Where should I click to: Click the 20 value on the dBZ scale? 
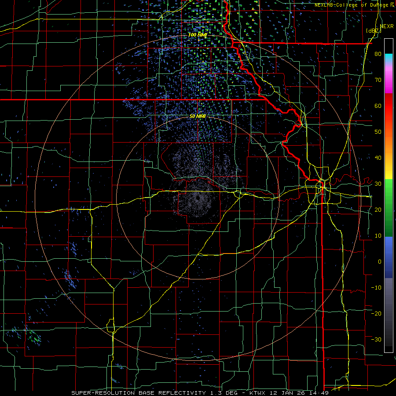click(x=378, y=210)
